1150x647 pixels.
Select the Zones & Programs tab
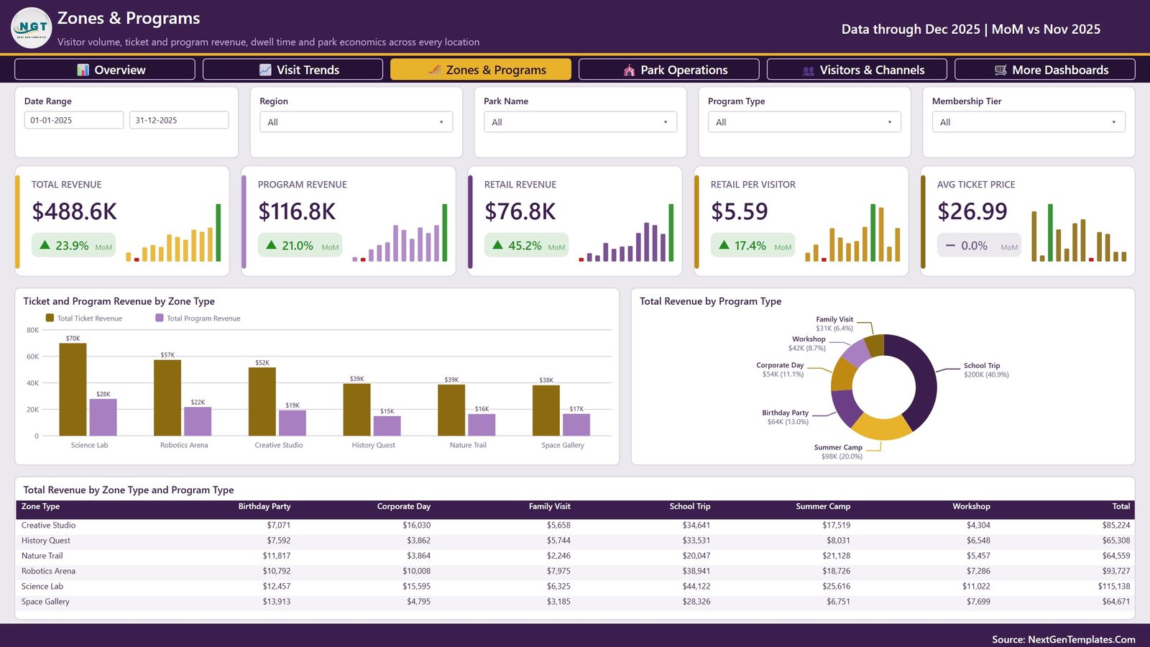point(481,70)
